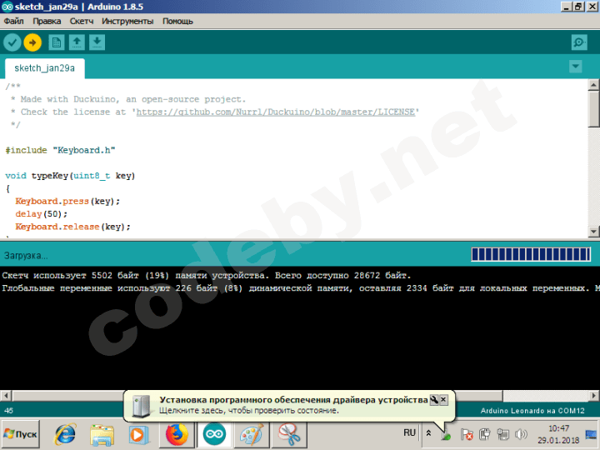Click the wrench icon in notification balloon
This screenshot has height=450, width=600.
point(434,400)
